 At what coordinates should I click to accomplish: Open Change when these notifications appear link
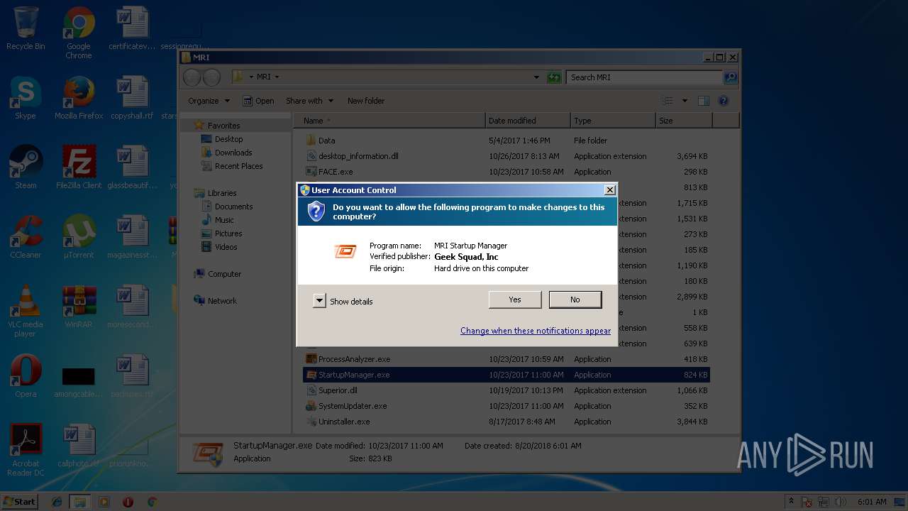pos(536,331)
